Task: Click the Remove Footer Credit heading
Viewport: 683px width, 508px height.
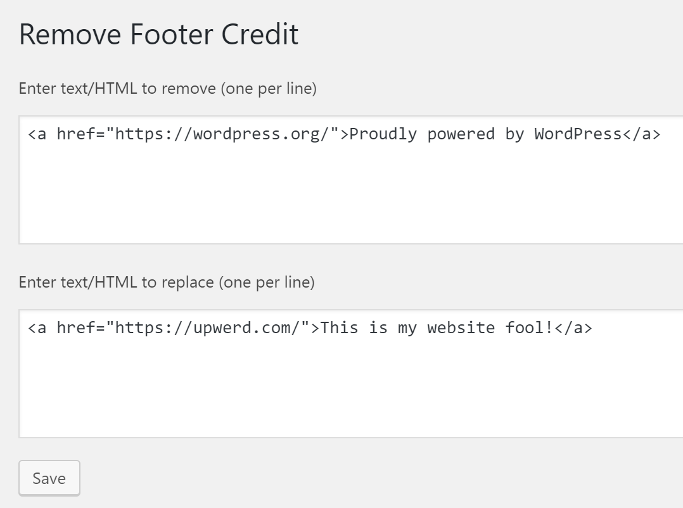Action: click(x=158, y=34)
